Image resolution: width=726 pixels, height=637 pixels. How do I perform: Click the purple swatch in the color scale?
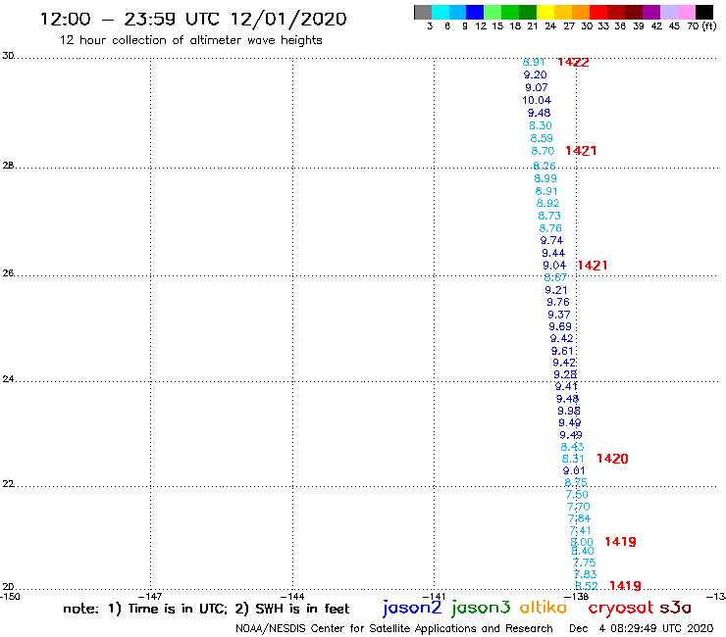pyautogui.click(x=651, y=12)
